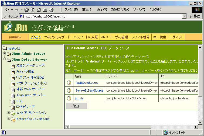The height and width of the screenshot is (136, 204).
Task: Click the browser Forward arrow button
Action: click(17, 10)
